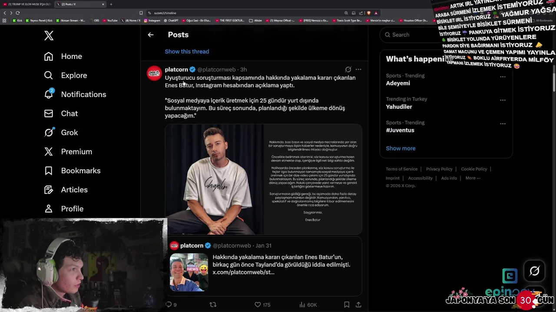Open the Cookie Policy link

[474, 169]
